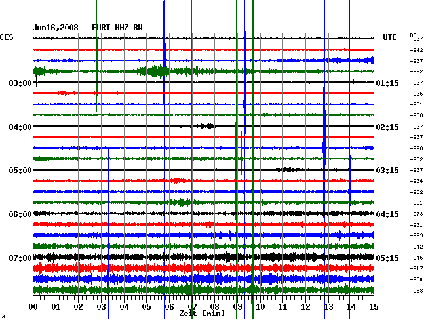This screenshot has height=324, width=426.
Task: Click the DC offset value "-234"
Action: [x=416, y=181]
